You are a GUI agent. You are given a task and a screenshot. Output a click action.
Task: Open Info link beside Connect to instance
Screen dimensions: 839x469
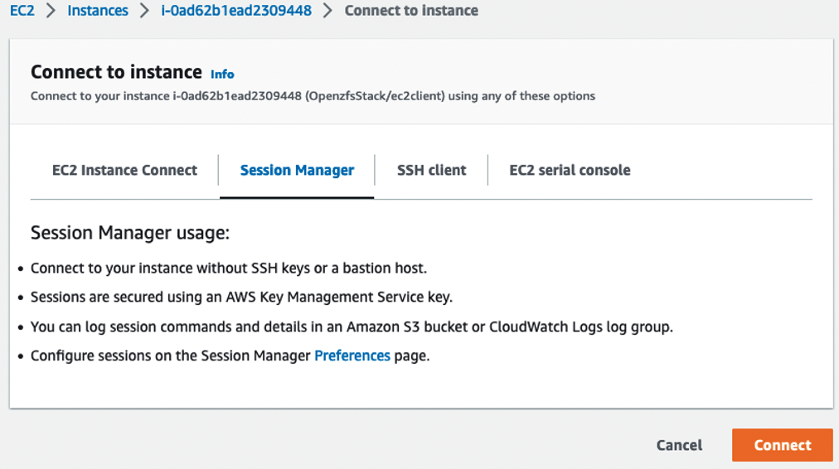222,75
